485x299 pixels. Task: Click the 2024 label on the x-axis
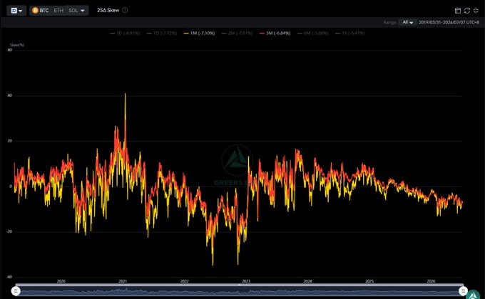308,281
